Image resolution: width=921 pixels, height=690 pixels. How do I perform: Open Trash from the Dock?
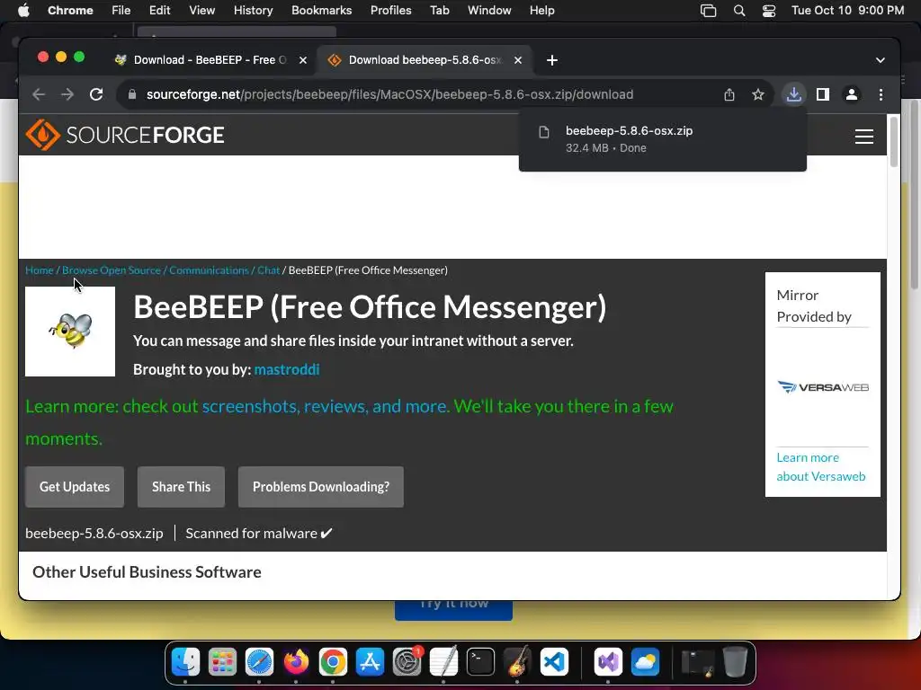(735, 662)
